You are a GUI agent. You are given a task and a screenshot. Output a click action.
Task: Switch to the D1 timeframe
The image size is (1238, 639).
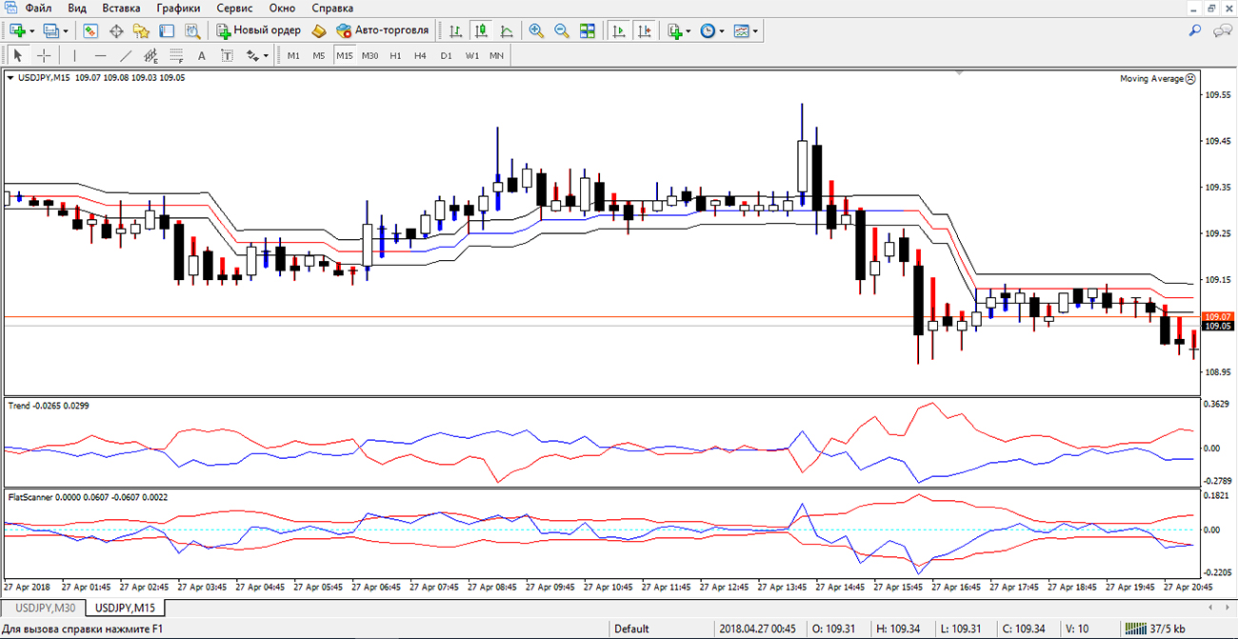click(x=446, y=55)
